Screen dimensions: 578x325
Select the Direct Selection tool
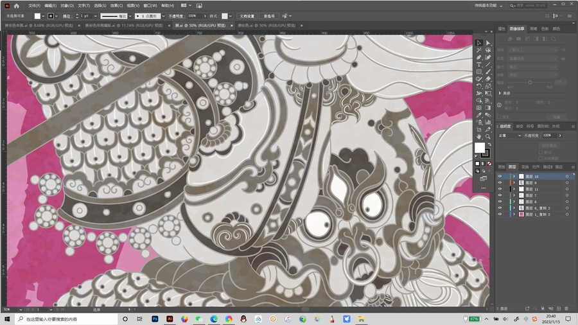pos(488,43)
